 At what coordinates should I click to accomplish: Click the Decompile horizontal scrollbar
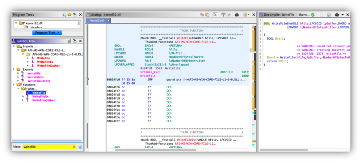(283, 150)
